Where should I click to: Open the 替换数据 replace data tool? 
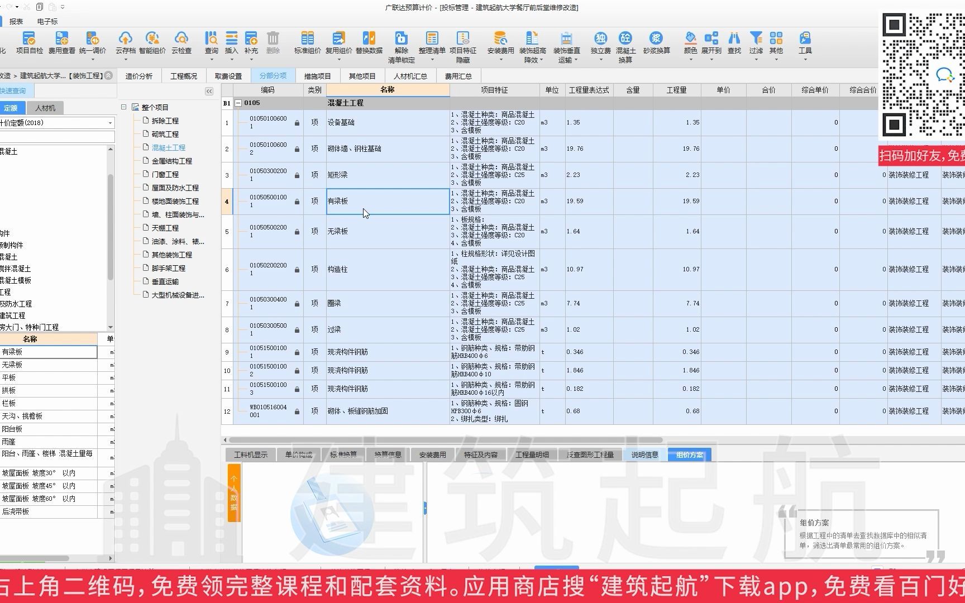(369, 43)
